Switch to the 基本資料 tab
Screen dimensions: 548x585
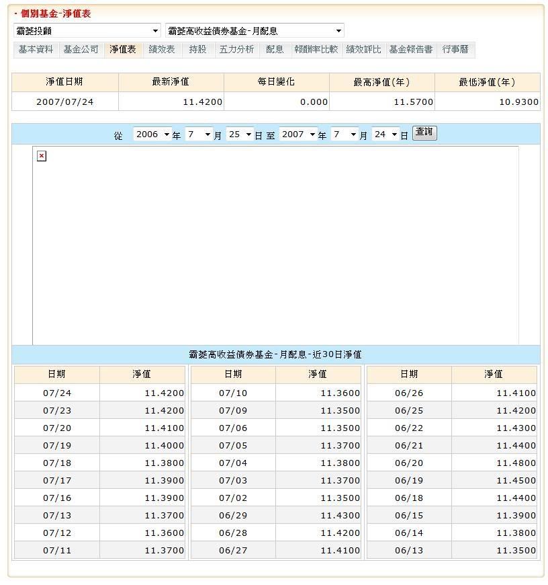tap(36, 50)
